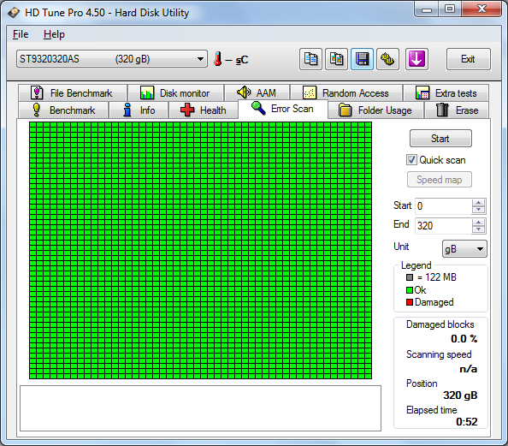Open the Health tab with the red cross icon
The width and height of the screenshot is (508, 446).
[x=204, y=110]
